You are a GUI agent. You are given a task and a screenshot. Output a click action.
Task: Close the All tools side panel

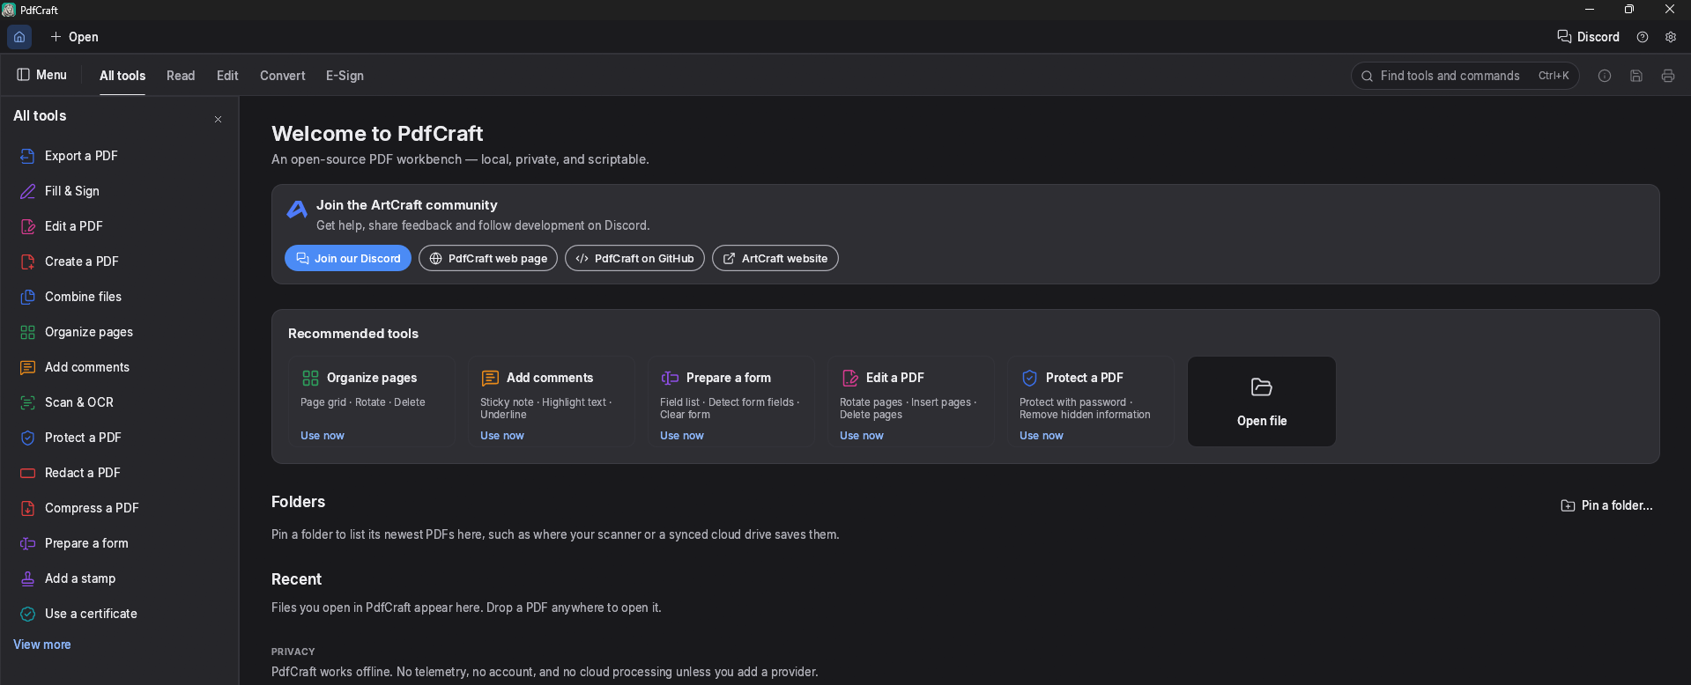pyautogui.click(x=218, y=119)
